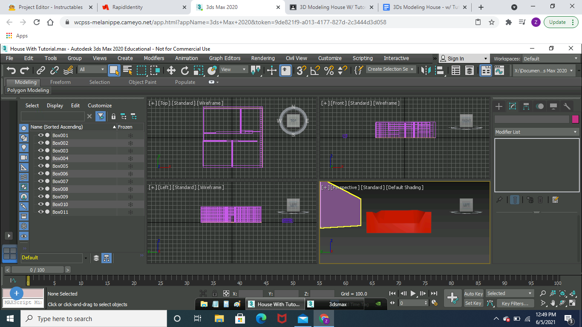The image size is (582, 327).
Task: Activate the Select and Move tool
Action: pos(171,70)
